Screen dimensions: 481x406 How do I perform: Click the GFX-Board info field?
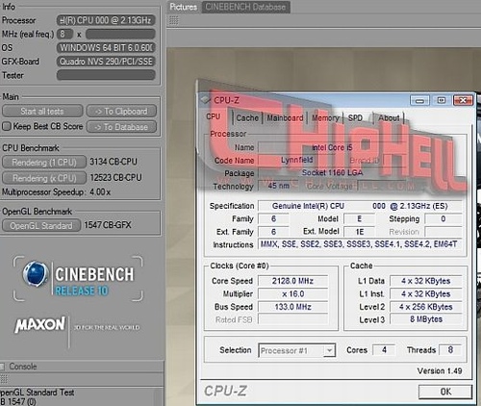[106, 62]
